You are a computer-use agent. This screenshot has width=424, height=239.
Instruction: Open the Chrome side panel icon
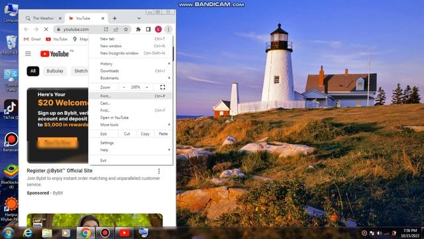click(x=148, y=29)
